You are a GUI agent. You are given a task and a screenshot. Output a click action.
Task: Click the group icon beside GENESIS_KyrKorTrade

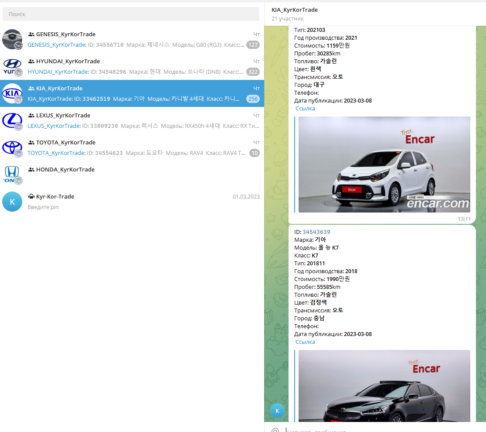pos(31,34)
